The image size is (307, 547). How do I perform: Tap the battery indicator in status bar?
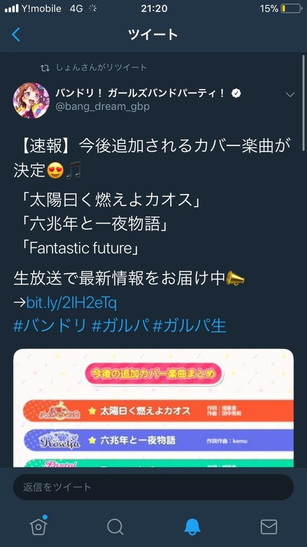(x=290, y=9)
